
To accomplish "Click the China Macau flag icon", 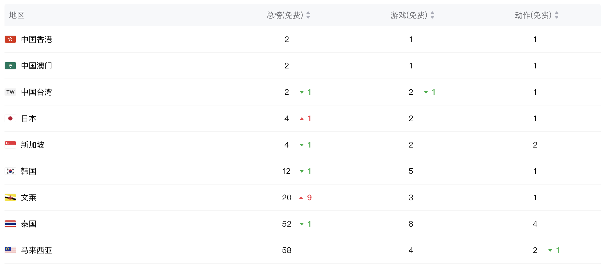I will pyautogui.click(x=10, y=66).
